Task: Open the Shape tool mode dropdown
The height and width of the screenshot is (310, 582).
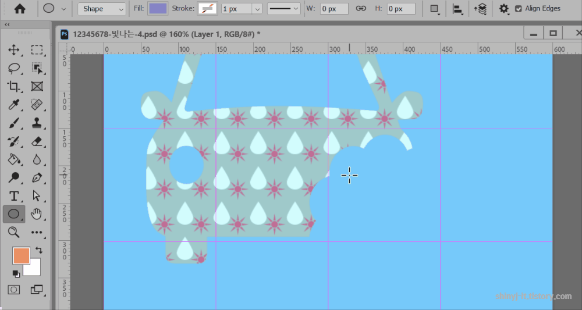Action: click(x=101, y=9)
